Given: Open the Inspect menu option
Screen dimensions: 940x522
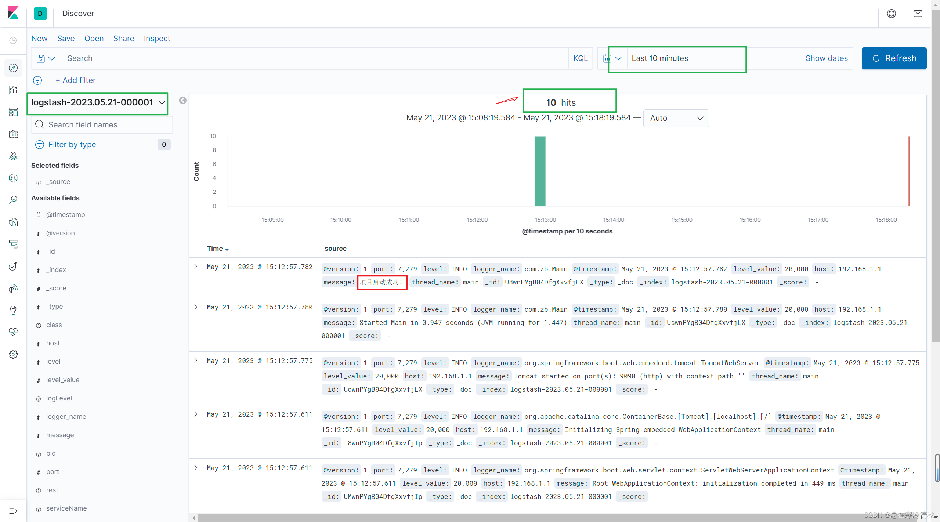Looking at the screenshot, I should point(156,39).
